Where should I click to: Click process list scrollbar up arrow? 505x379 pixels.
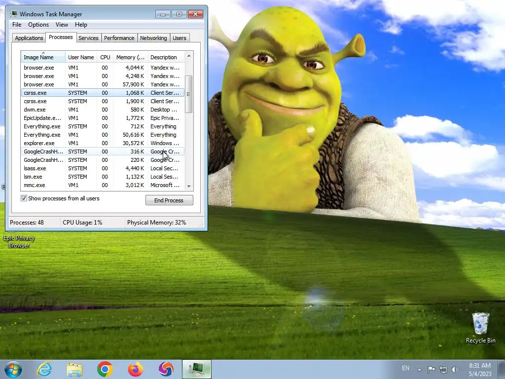[189, 56]
